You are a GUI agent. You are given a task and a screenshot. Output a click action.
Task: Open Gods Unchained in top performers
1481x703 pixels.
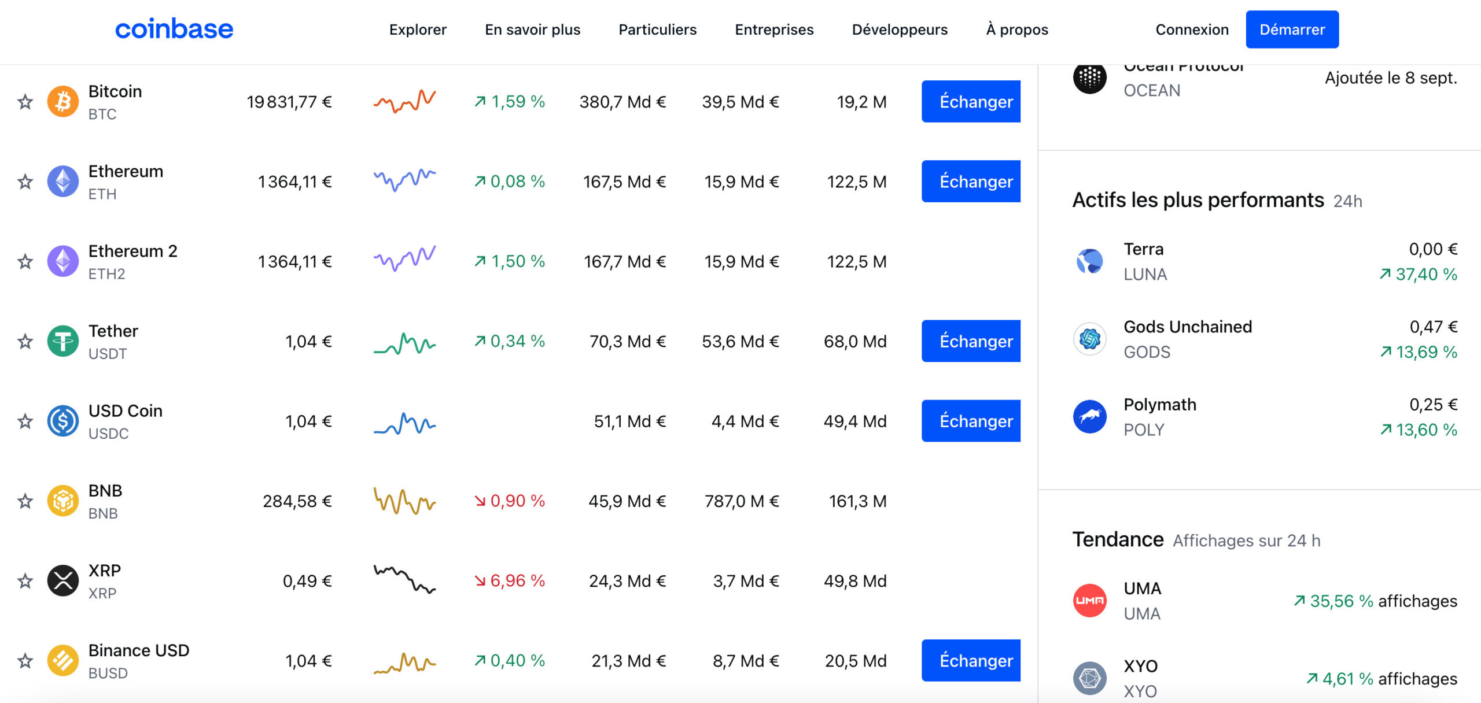pyautogui.click(x=1265, y=339)
